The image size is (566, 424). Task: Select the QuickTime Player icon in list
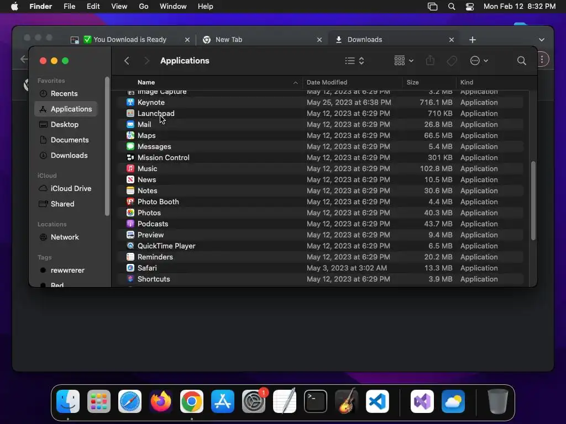point(130,246)
